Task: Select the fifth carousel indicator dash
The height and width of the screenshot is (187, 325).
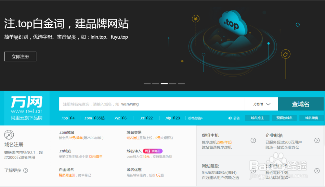Action: (x=181, y=84)
